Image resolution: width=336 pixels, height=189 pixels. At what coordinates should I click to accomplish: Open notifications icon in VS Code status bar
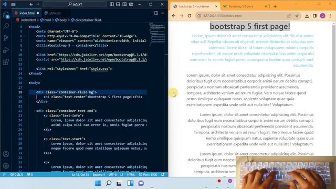point(163,175)
